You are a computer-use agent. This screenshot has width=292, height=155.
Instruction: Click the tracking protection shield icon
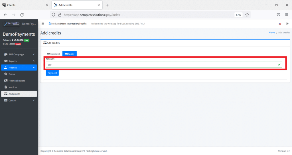coord(53,15)
